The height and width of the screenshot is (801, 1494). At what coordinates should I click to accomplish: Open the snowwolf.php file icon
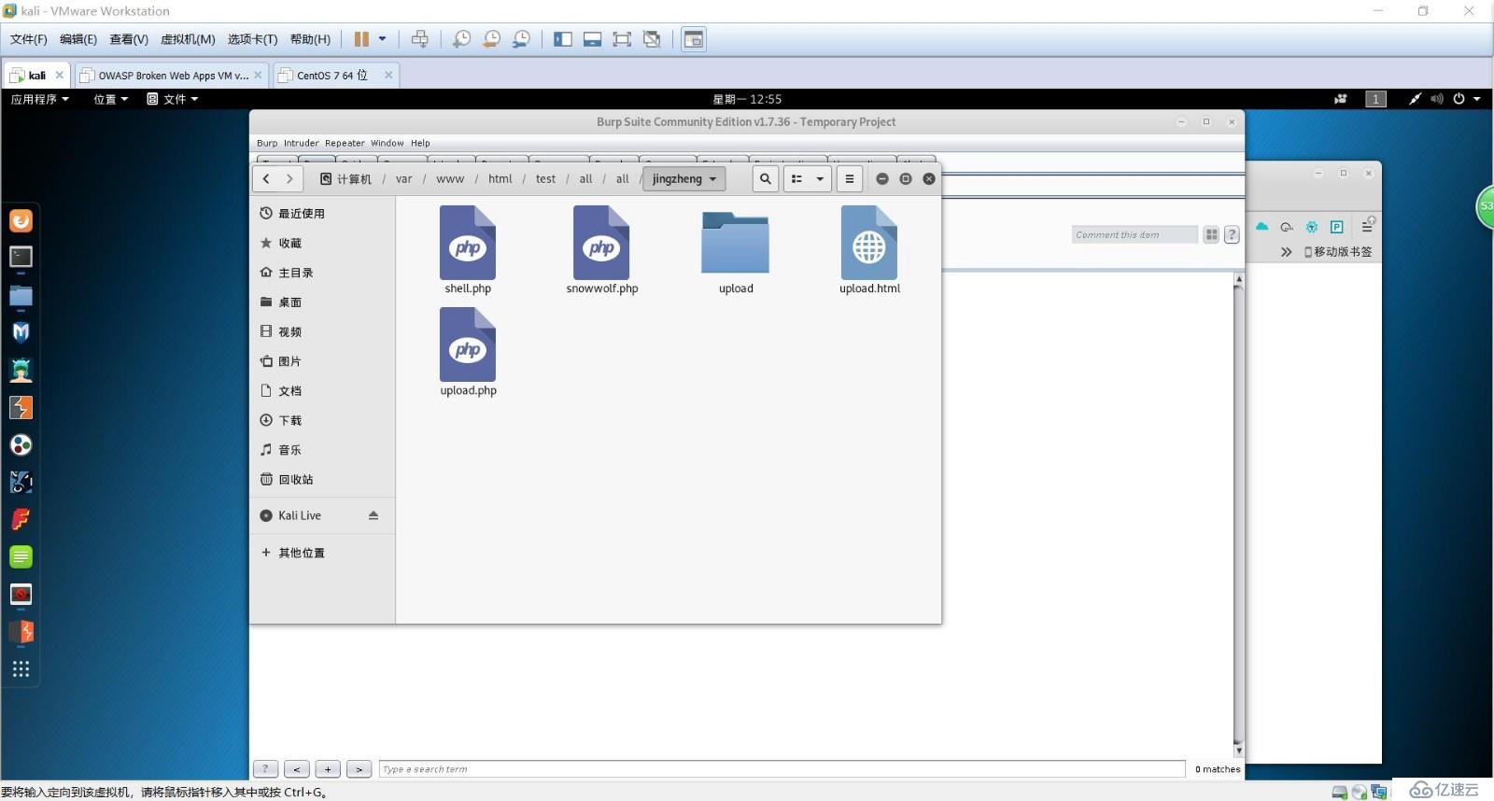click(x=601, y=243)
